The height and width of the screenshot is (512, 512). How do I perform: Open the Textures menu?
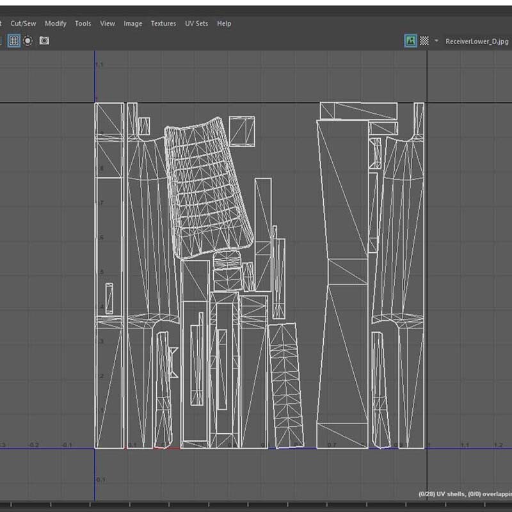pyautogui.click(x=163, y=24)
